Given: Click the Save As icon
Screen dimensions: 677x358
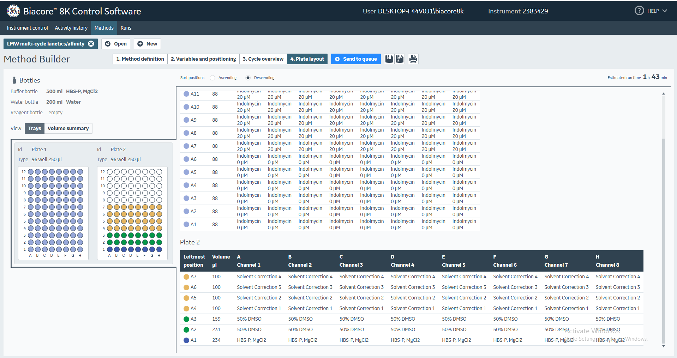Looking at the screenshot, I should click(400, 59).
